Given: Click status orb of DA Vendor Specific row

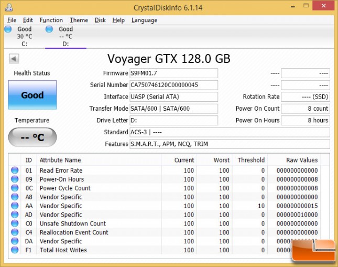Looking at the screenshot, I should [x=15, y=241].
